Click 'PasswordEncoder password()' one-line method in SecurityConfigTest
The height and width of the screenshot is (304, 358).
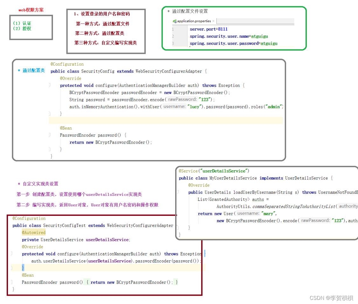(100, 282)
